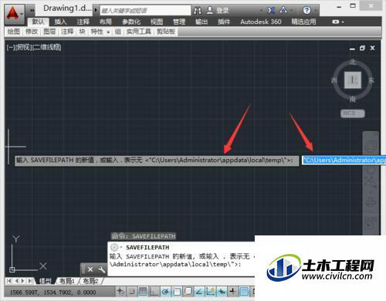This screenshot has width=386, height=301.
Task: Open the 绘图 ribbon panel
Action: pyautogui.click(x=14, y=32)
